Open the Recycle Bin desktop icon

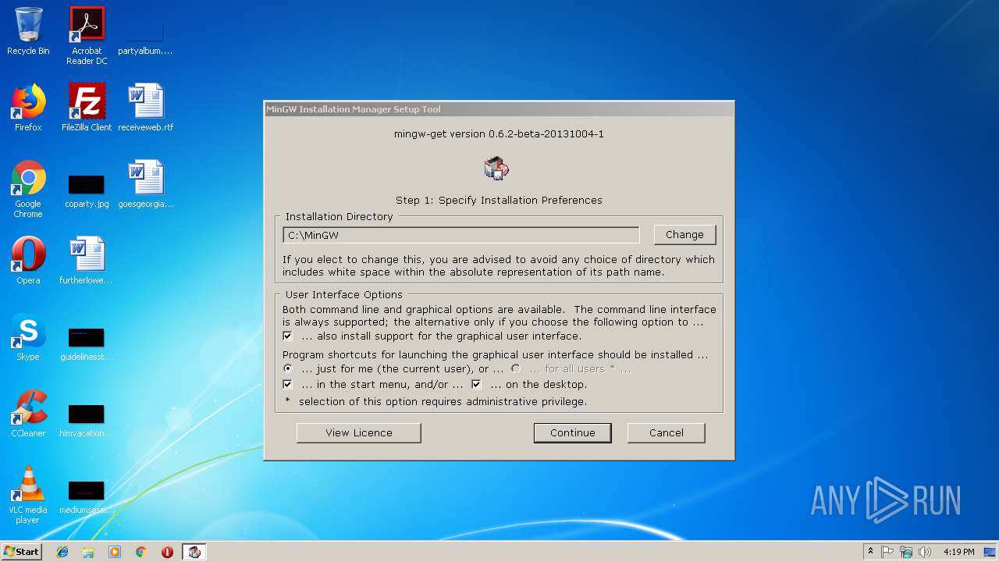28,31
